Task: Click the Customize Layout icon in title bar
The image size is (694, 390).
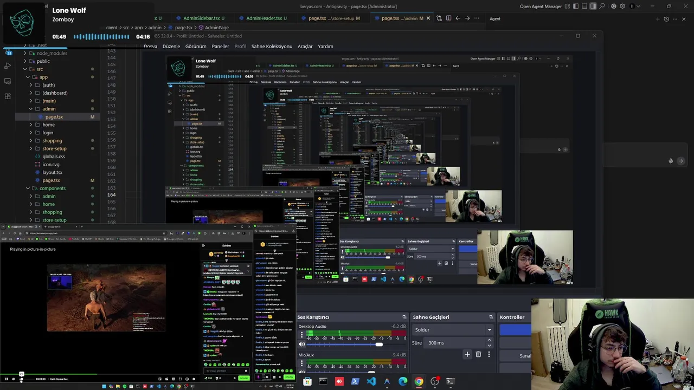Action: (567, 6)
